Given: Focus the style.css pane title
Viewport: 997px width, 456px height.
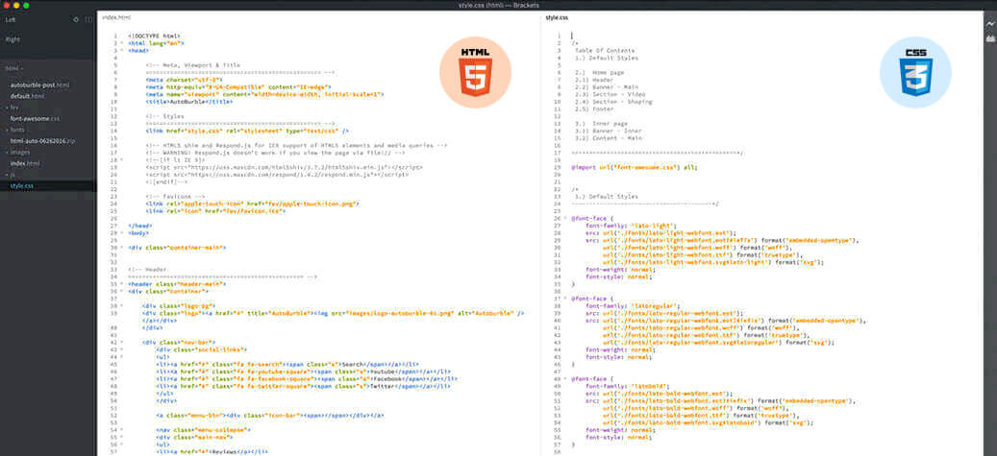Looking at the screenshot, I should point(557,18).
